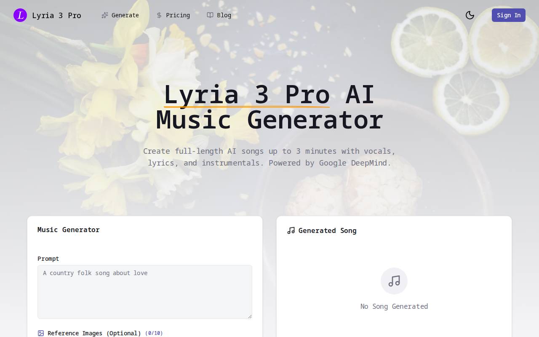
Task: Click the (0/10) image counter
Action: pos(154,333)
